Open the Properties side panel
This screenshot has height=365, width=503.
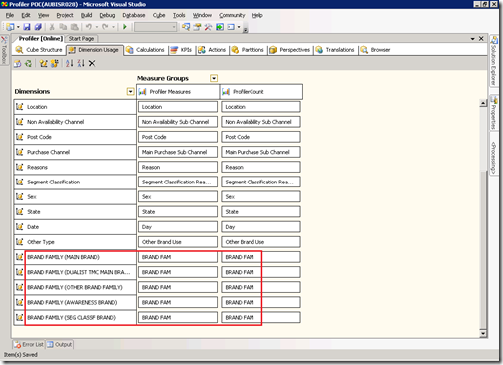(x=493, y=113)
